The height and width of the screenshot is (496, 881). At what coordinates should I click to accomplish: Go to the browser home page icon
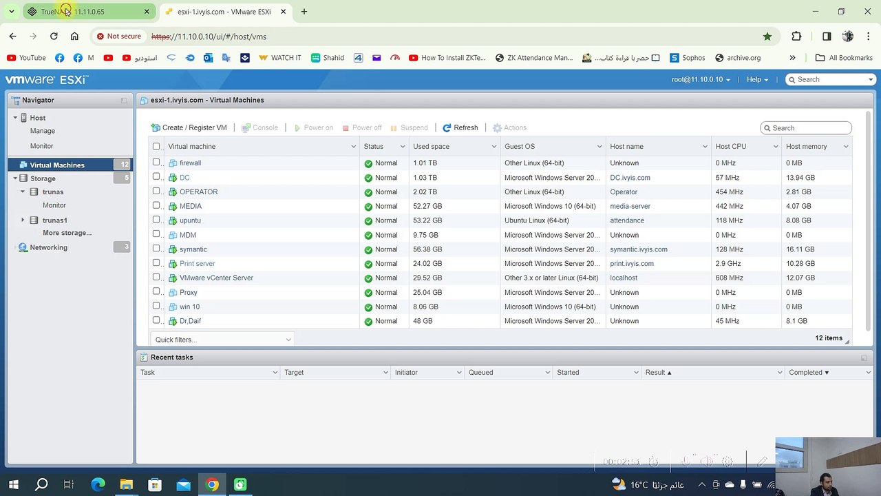click(74, 37)
